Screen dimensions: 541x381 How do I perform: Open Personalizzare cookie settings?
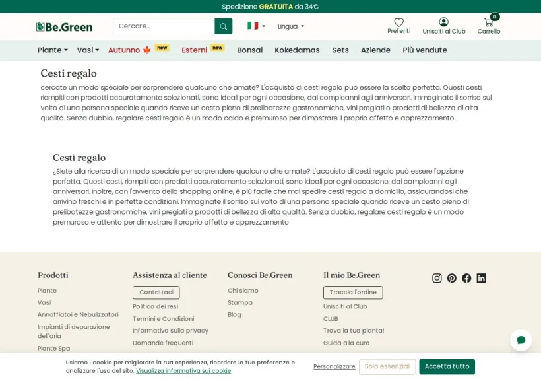point(334,366)
